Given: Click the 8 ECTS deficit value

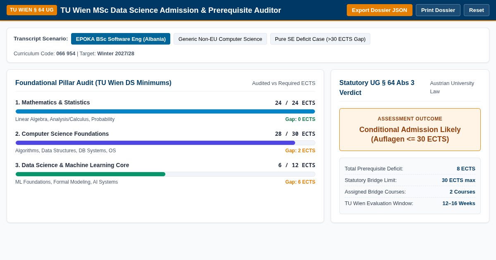Looking at the screenshot, I should 466,169.
